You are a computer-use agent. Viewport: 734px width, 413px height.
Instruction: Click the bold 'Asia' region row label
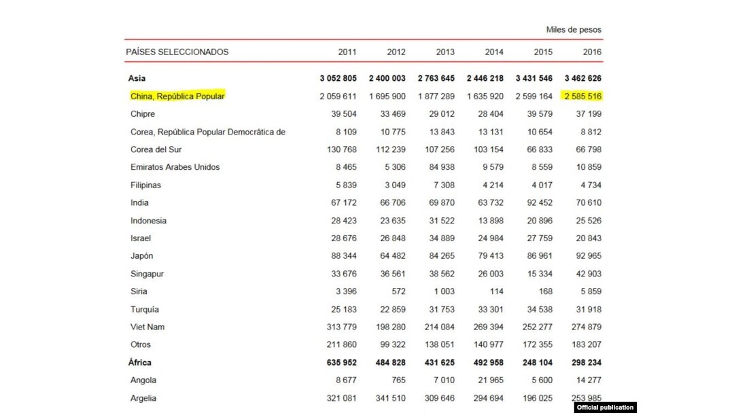pyautogui.click(x=137, y=78)
